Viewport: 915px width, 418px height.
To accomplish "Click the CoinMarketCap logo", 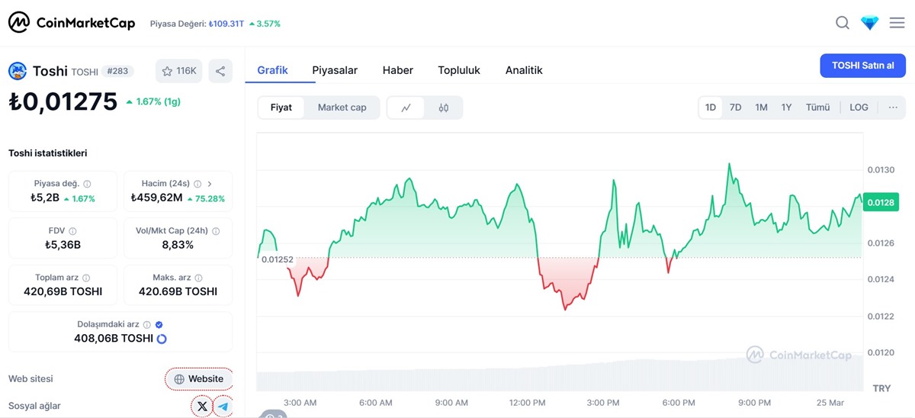I will tap(72, 23).
